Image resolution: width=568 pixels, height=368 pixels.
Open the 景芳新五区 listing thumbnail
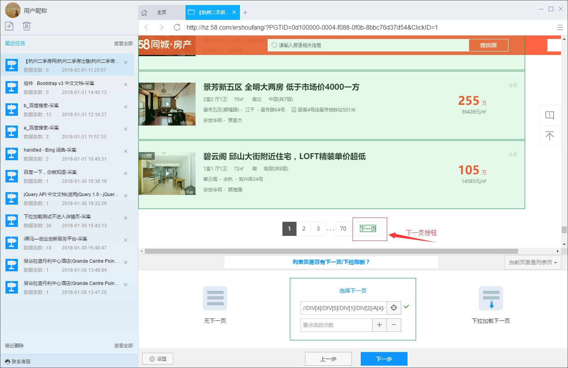coord(167,104)
